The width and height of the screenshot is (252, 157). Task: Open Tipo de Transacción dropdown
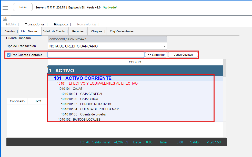pos(164,46)
